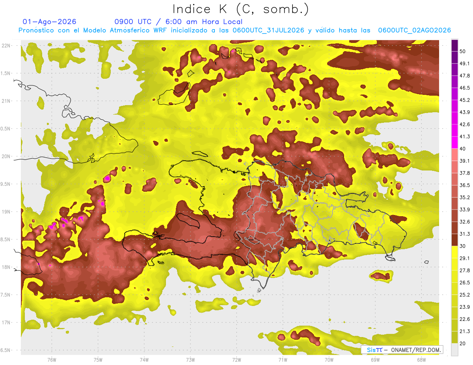Click the "0600UTC_31JUL2026" initialization time text
The height and width of the screenshot is (365, 473).
click(x=268, y=30)
